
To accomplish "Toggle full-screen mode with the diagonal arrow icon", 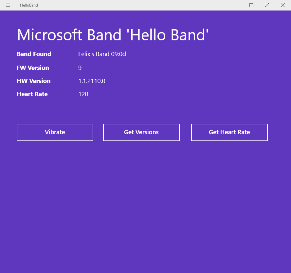I will [x=267, y=5].
